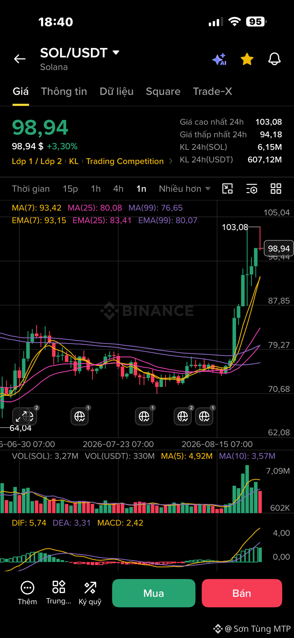Open the AI sparkle assistant icon
This screenshot has height=638, width=294.
pyautogui.click(x=219, y=59)
